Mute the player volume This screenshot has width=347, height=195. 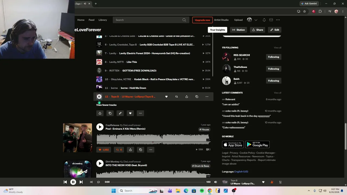click(216, 182)
